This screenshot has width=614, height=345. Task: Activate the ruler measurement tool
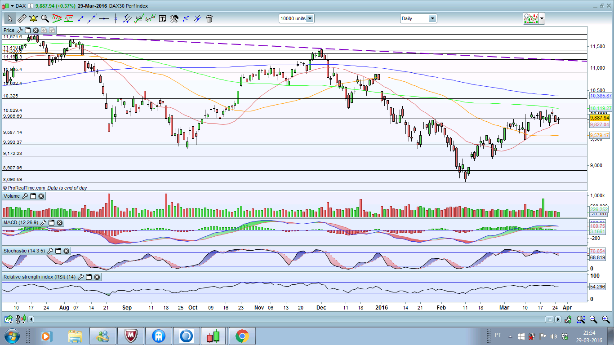coord(21,18)
